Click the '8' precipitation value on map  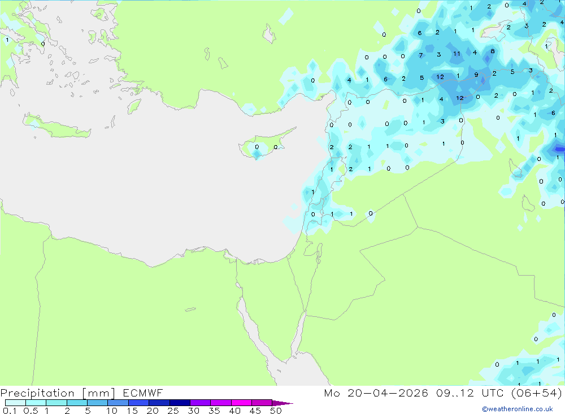tap(493, 51)
